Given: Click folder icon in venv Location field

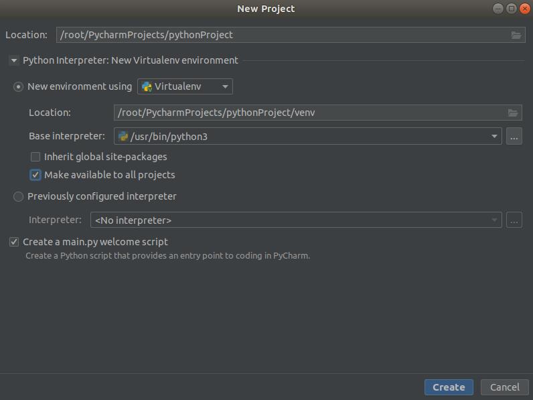Looking at the screenshot, I should [x=513, y=113].
